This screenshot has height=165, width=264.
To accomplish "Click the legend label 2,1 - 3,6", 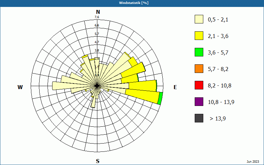I will pyautogui.click(x=218, y=36).
